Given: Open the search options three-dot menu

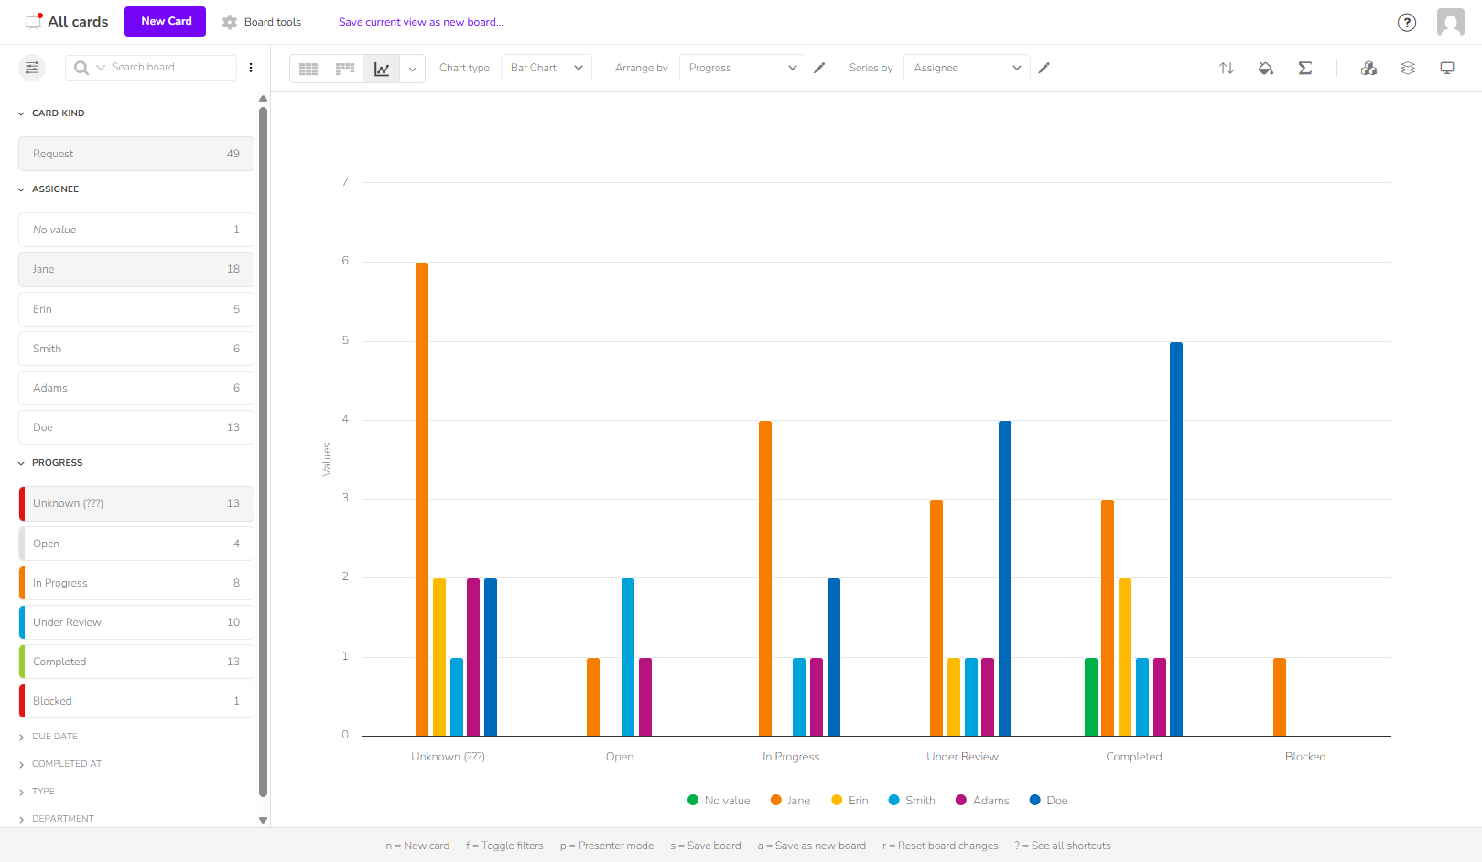Looking at the screenshot, I should click(251, 68).
